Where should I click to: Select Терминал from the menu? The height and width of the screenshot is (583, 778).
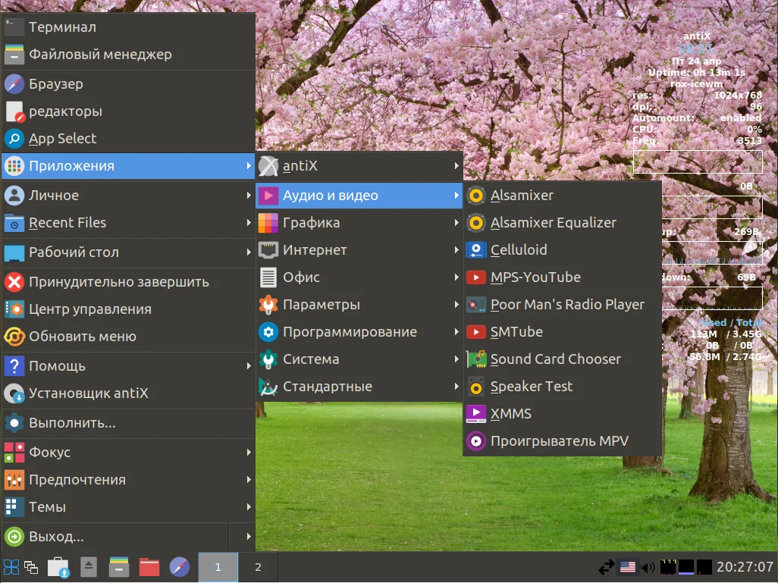pyautogui.click(x=62, y=27)
